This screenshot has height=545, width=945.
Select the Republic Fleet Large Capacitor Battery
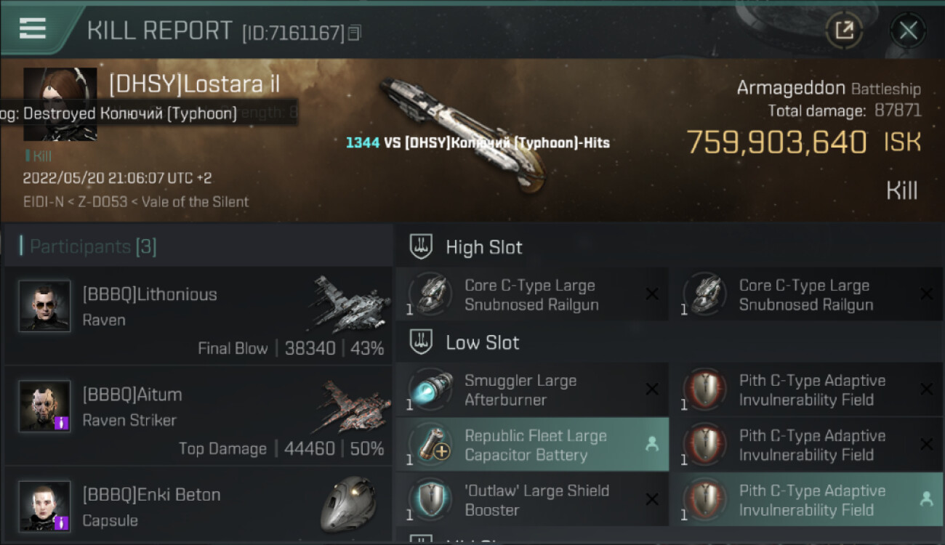point(532,445)
